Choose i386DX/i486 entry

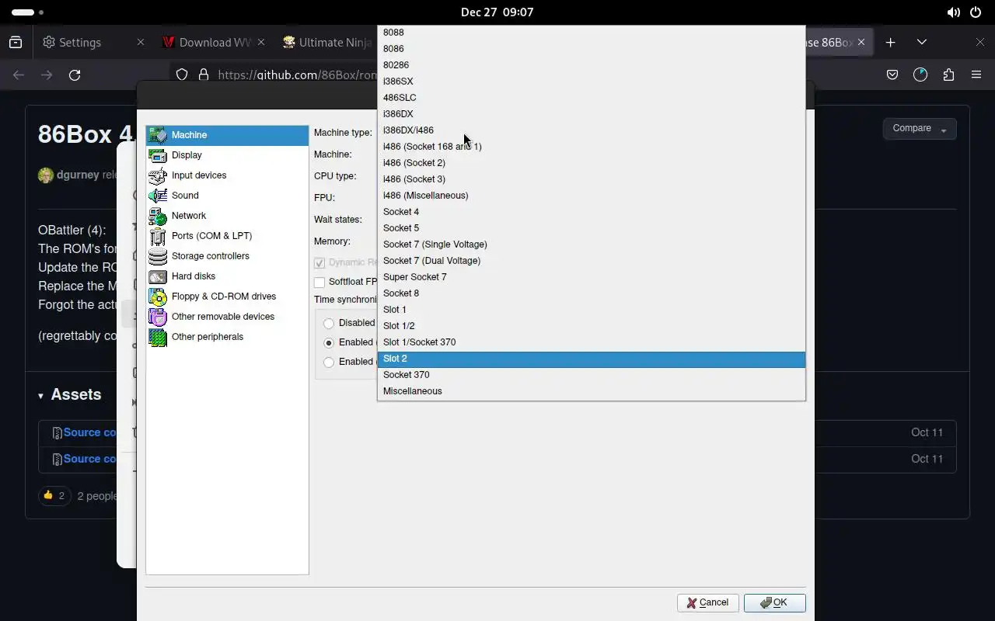591,130
